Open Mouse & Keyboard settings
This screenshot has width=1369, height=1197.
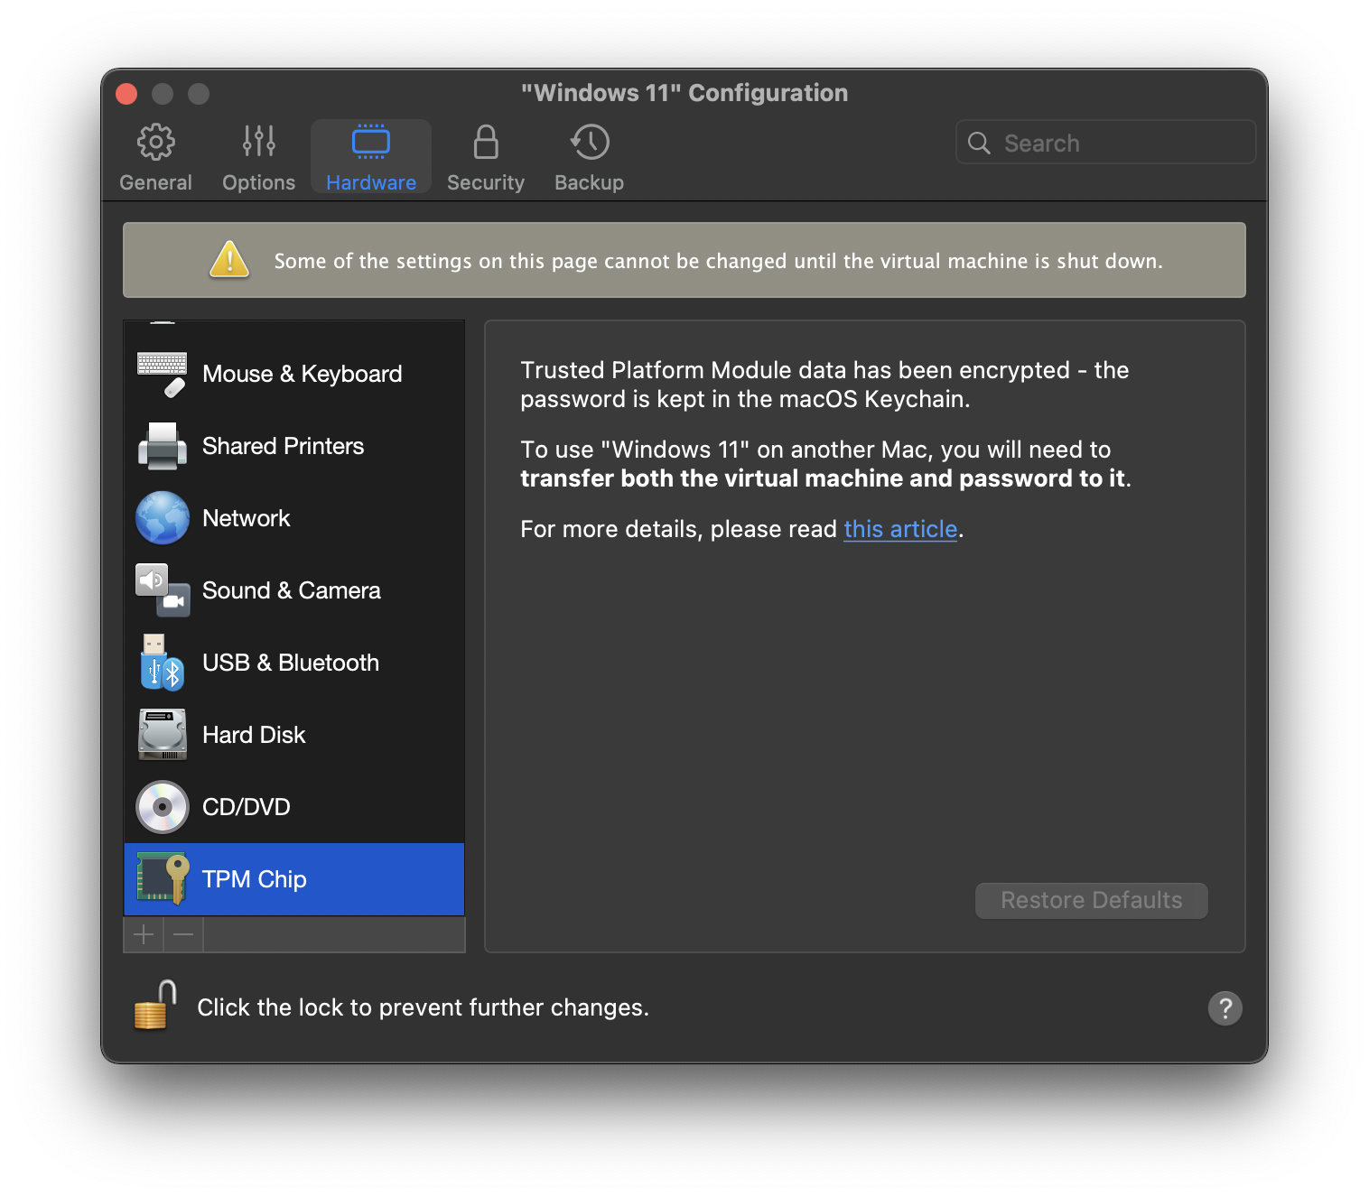click(x=302, y=374)
